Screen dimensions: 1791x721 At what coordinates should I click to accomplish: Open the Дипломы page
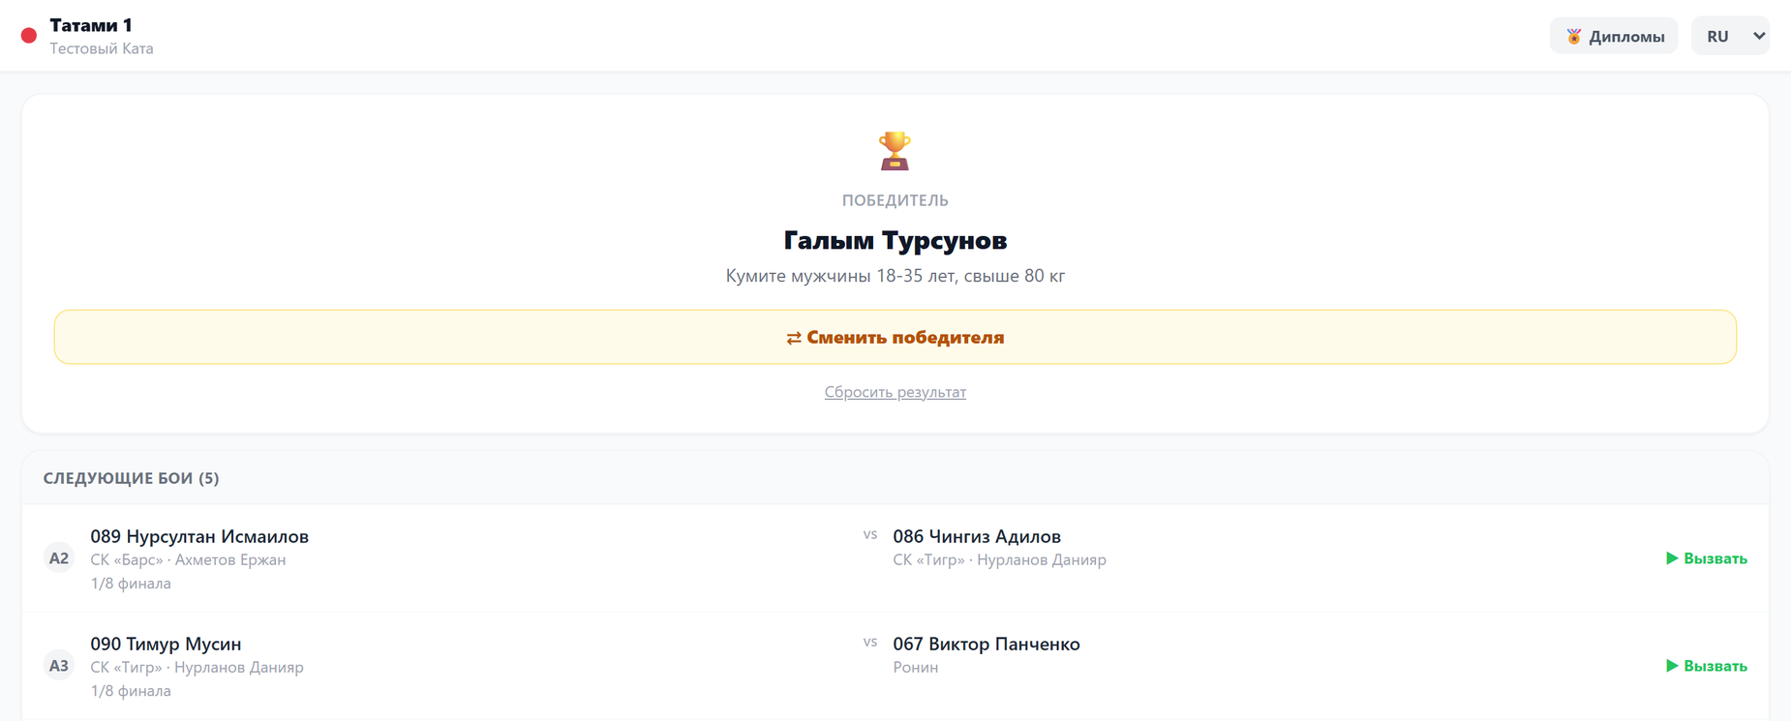point(1614,36)
